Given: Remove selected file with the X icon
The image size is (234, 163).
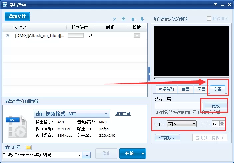Looking at the screenshot, I should [x=114, y=19].
